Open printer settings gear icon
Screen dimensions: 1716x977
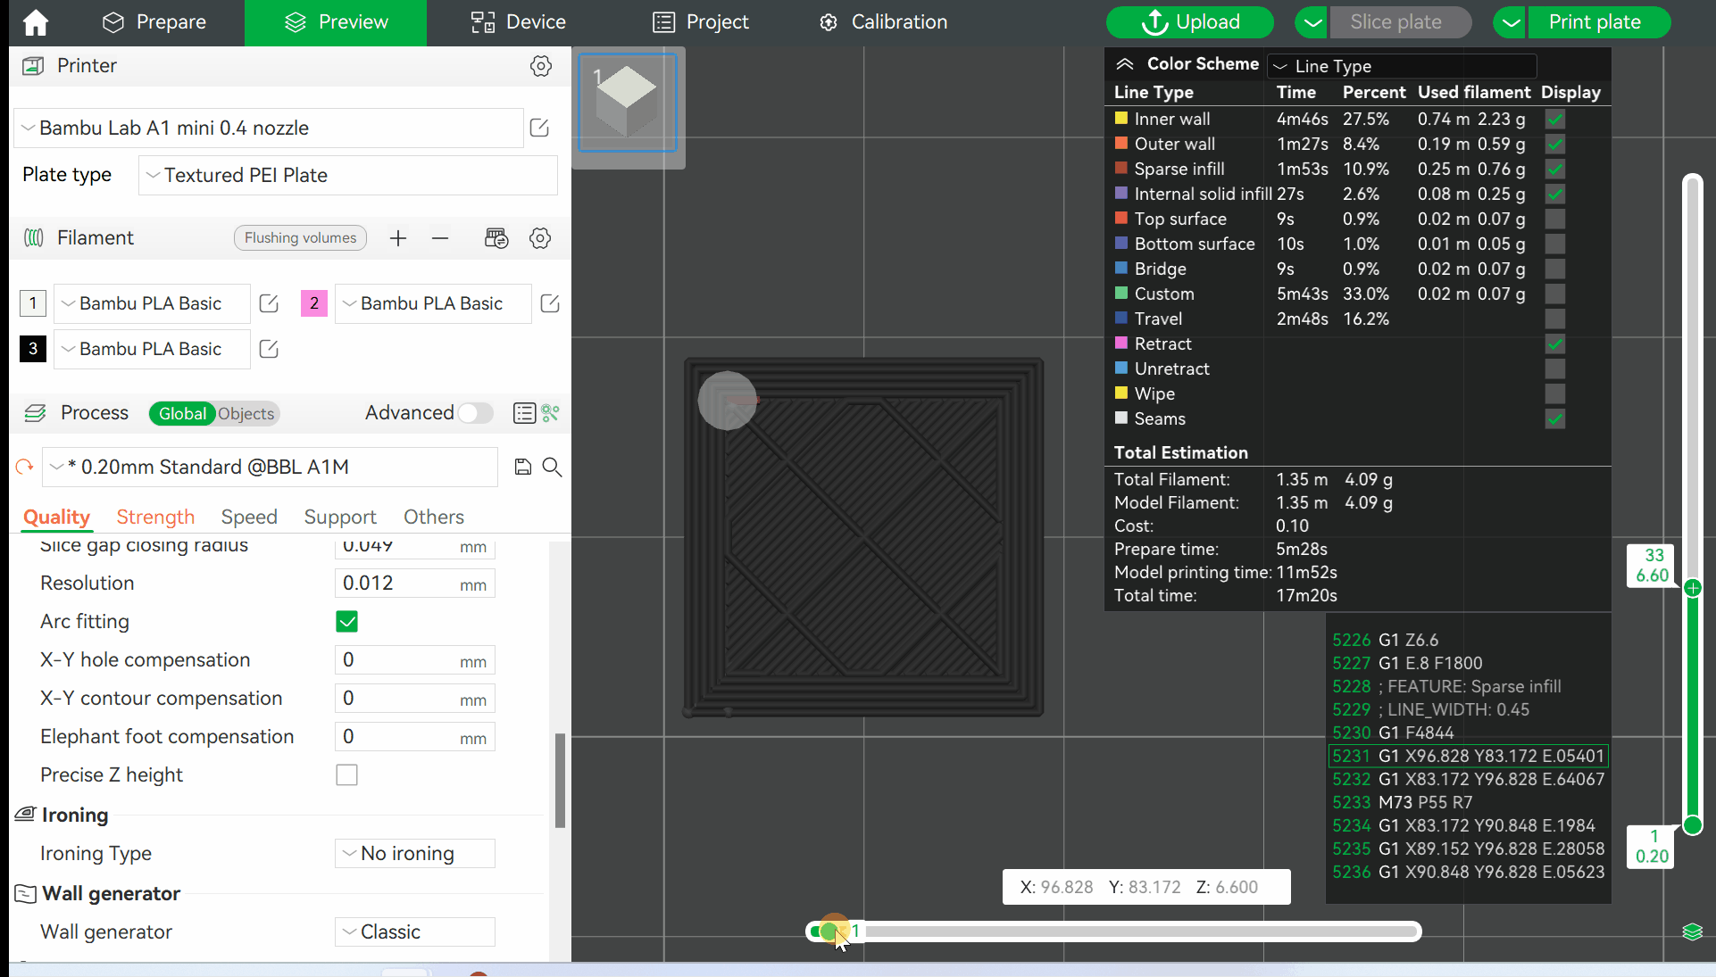click(x=541, y=65)
